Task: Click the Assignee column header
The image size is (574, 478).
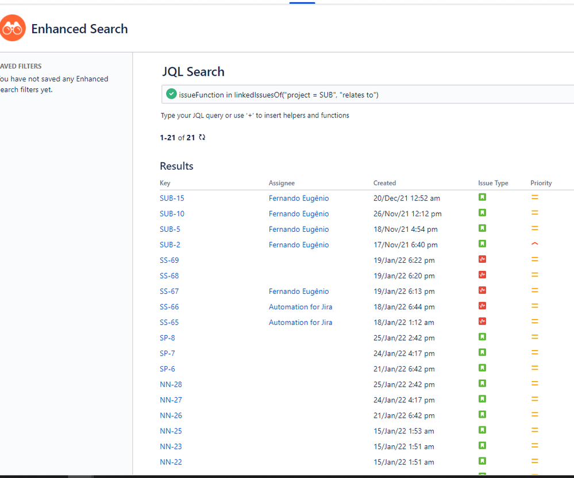Action: pos(282,183)
